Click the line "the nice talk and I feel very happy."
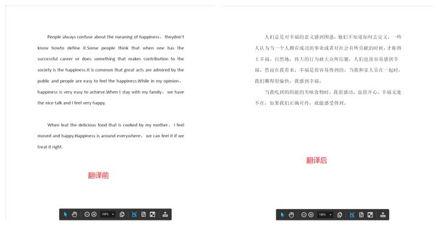This screenshot has width=439, height=226. coord(72,103)
